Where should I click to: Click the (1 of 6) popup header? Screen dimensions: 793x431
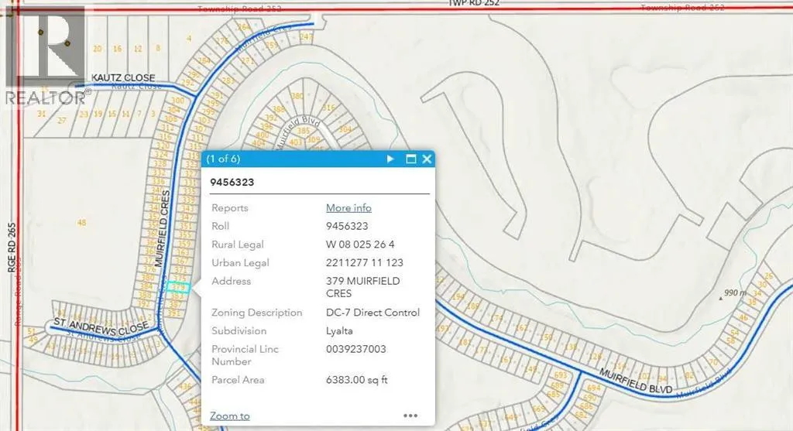tap(223, 159)
